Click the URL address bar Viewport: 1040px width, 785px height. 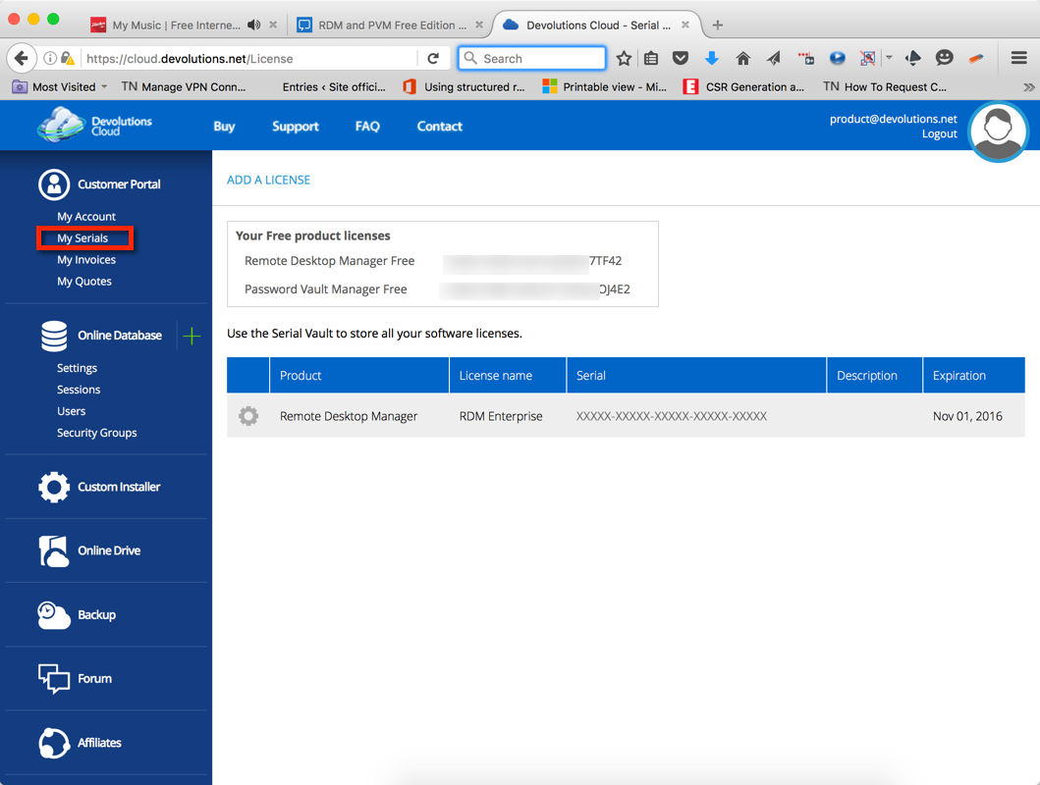(x=250, y=58)
